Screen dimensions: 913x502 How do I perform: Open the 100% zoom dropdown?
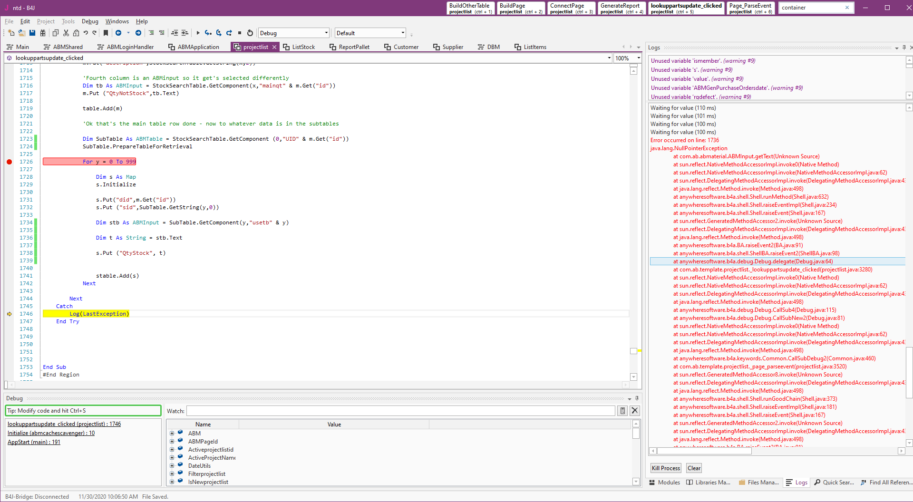click(639, 58)
